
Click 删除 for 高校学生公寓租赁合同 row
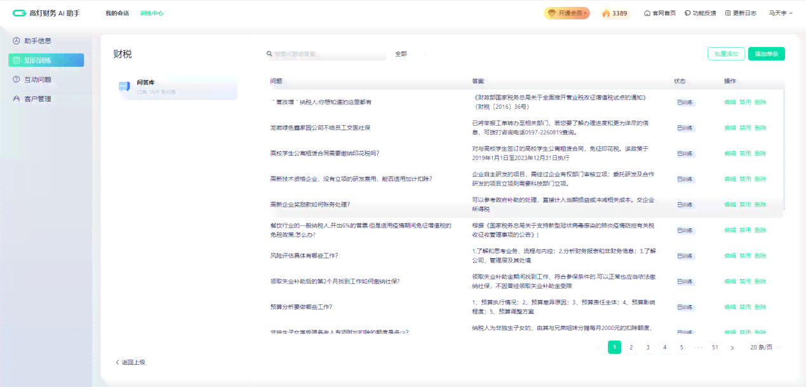[x=760, y=153]
